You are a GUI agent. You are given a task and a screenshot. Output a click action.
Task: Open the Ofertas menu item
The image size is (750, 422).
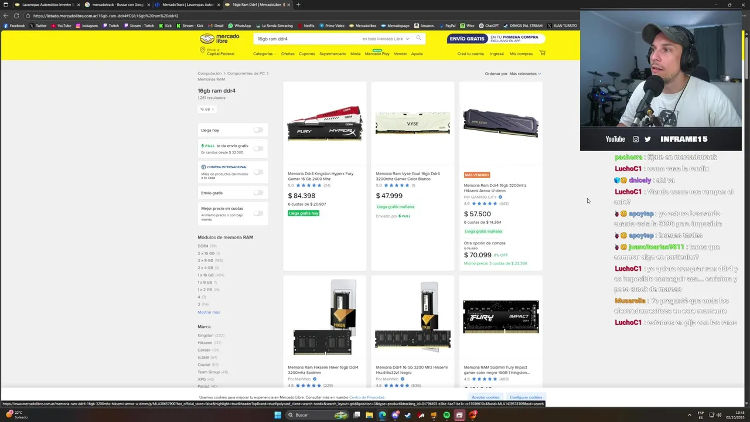[288, 54]
